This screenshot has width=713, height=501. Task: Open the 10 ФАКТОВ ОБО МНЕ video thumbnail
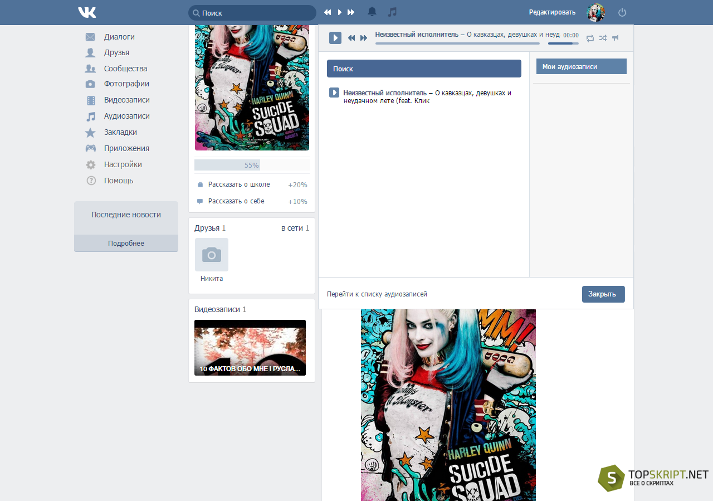(250, 348)
